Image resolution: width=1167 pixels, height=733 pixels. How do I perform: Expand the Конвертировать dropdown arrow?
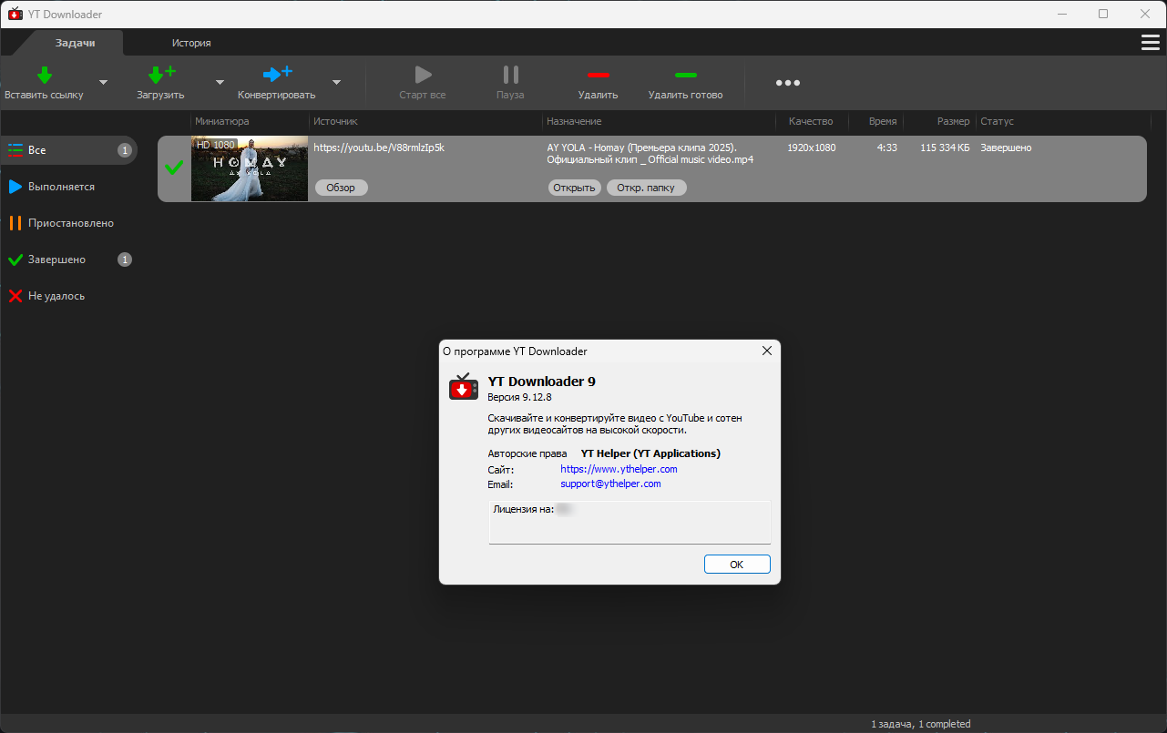pos(336,82)
